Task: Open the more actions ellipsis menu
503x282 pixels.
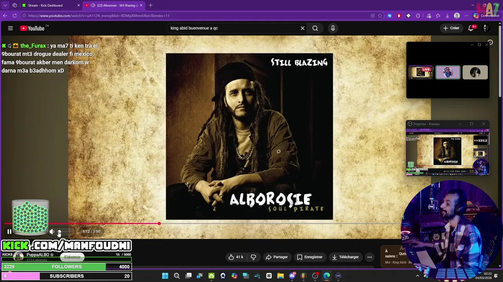Action: [369, 257]
